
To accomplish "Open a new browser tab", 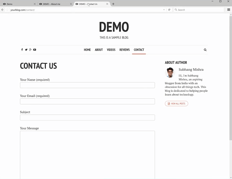I will [x=113, y=4].
